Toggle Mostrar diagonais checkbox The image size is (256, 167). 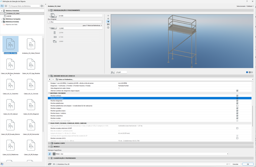[x=237, y=101]
